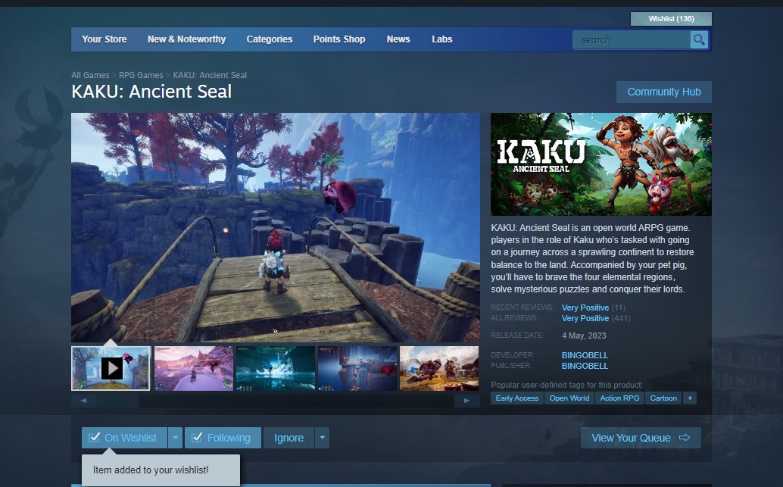This screenshot has height=487, width=783.
Task: Select the dark blue interior screenshot thumbnail
Action: [x=357, y=369]
